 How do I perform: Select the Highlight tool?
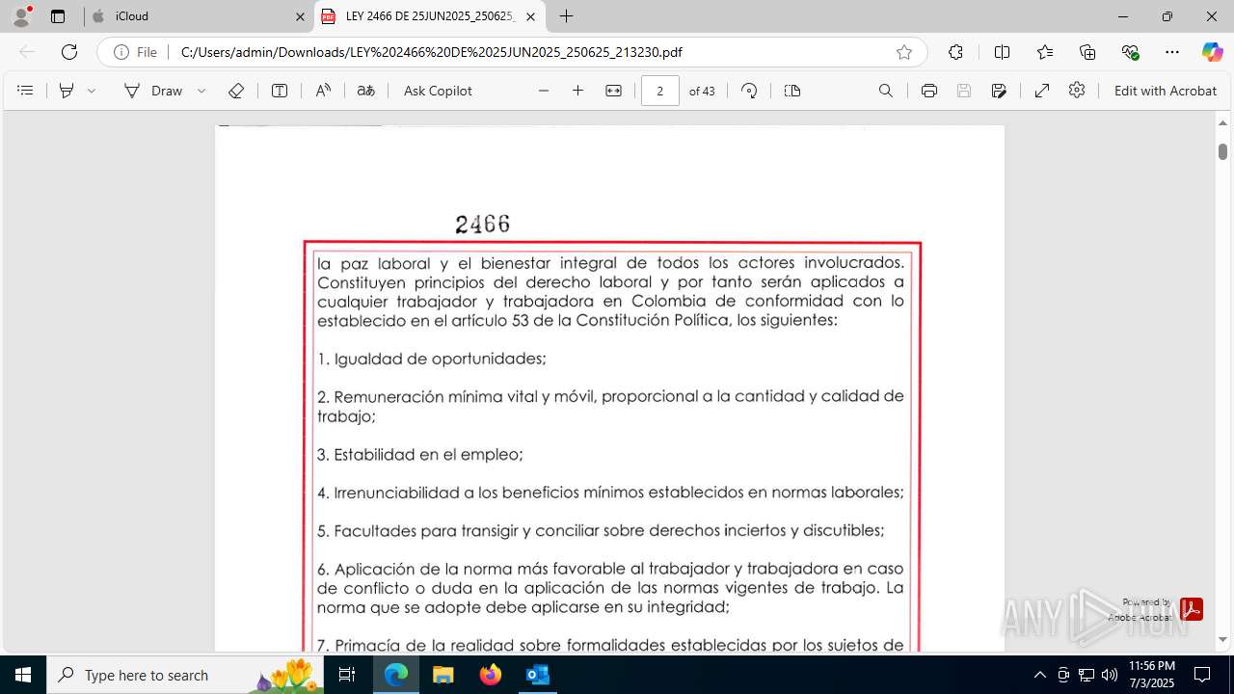click(67, 91)
